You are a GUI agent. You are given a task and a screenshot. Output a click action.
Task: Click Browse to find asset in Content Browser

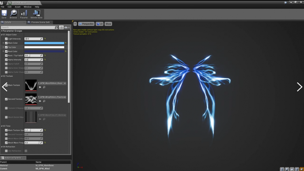(x=13, y=14)
